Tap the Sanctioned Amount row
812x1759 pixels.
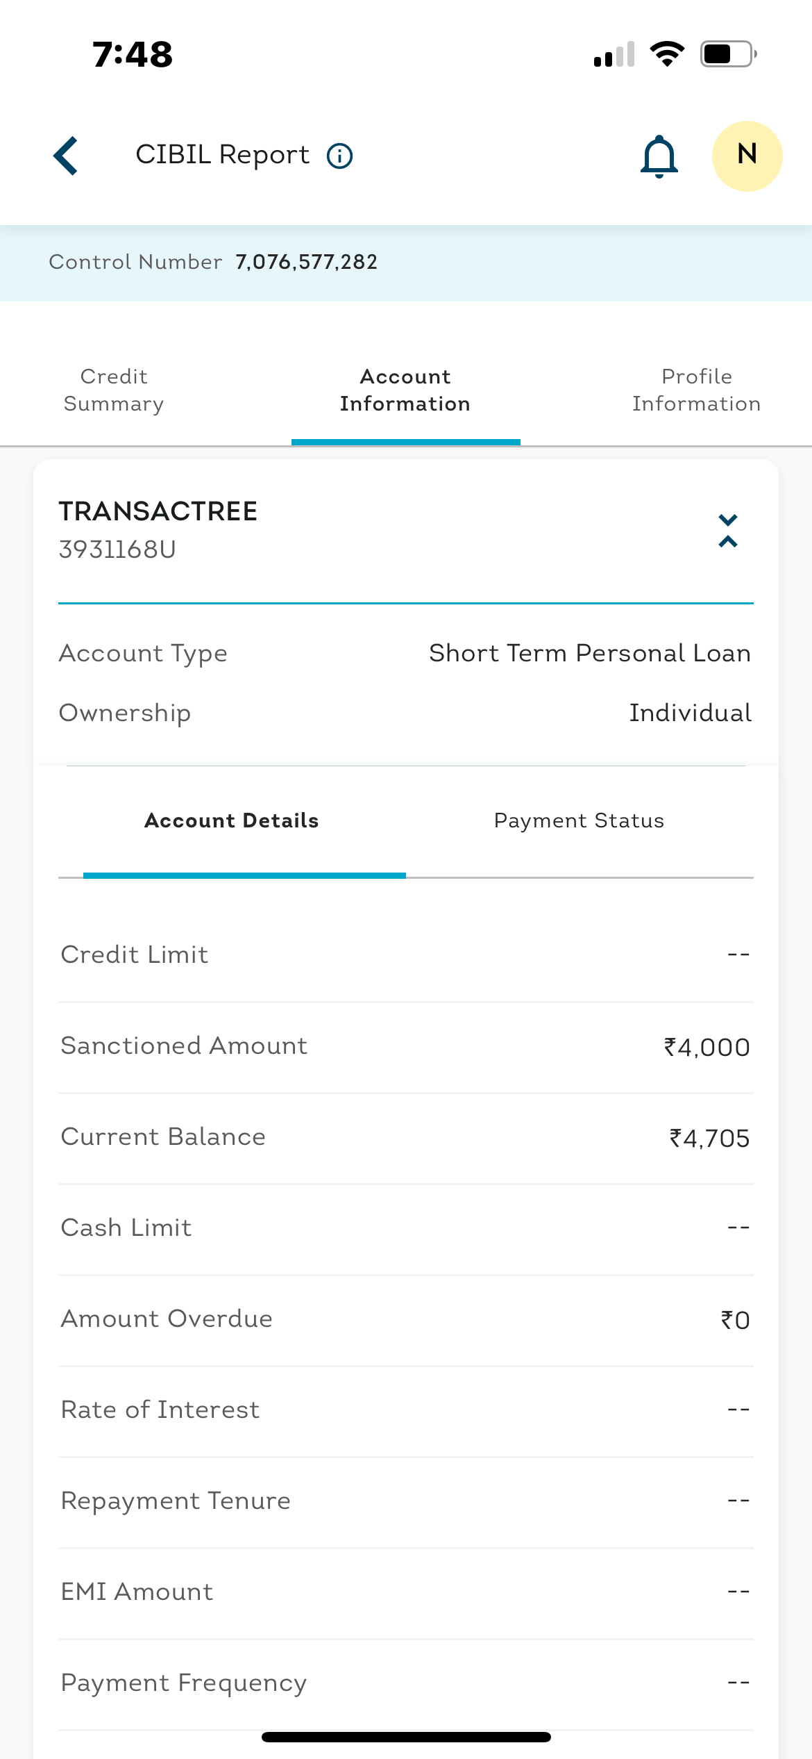(x=405, y=1046)
